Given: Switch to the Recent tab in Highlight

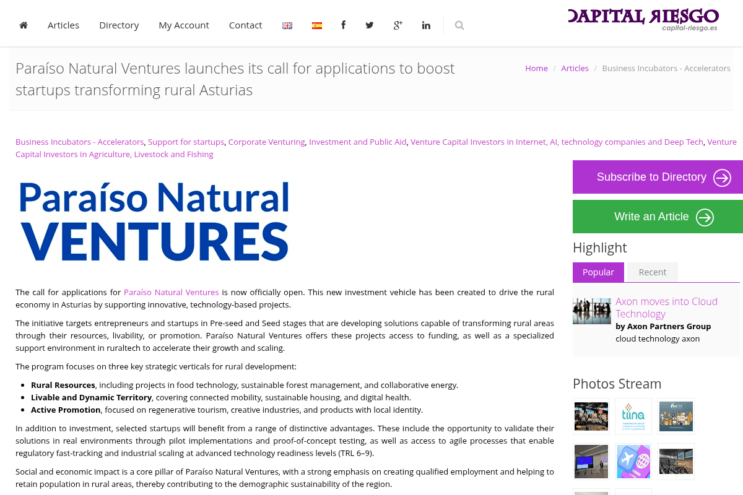Looking at the screenshot, I should point(652,272).
